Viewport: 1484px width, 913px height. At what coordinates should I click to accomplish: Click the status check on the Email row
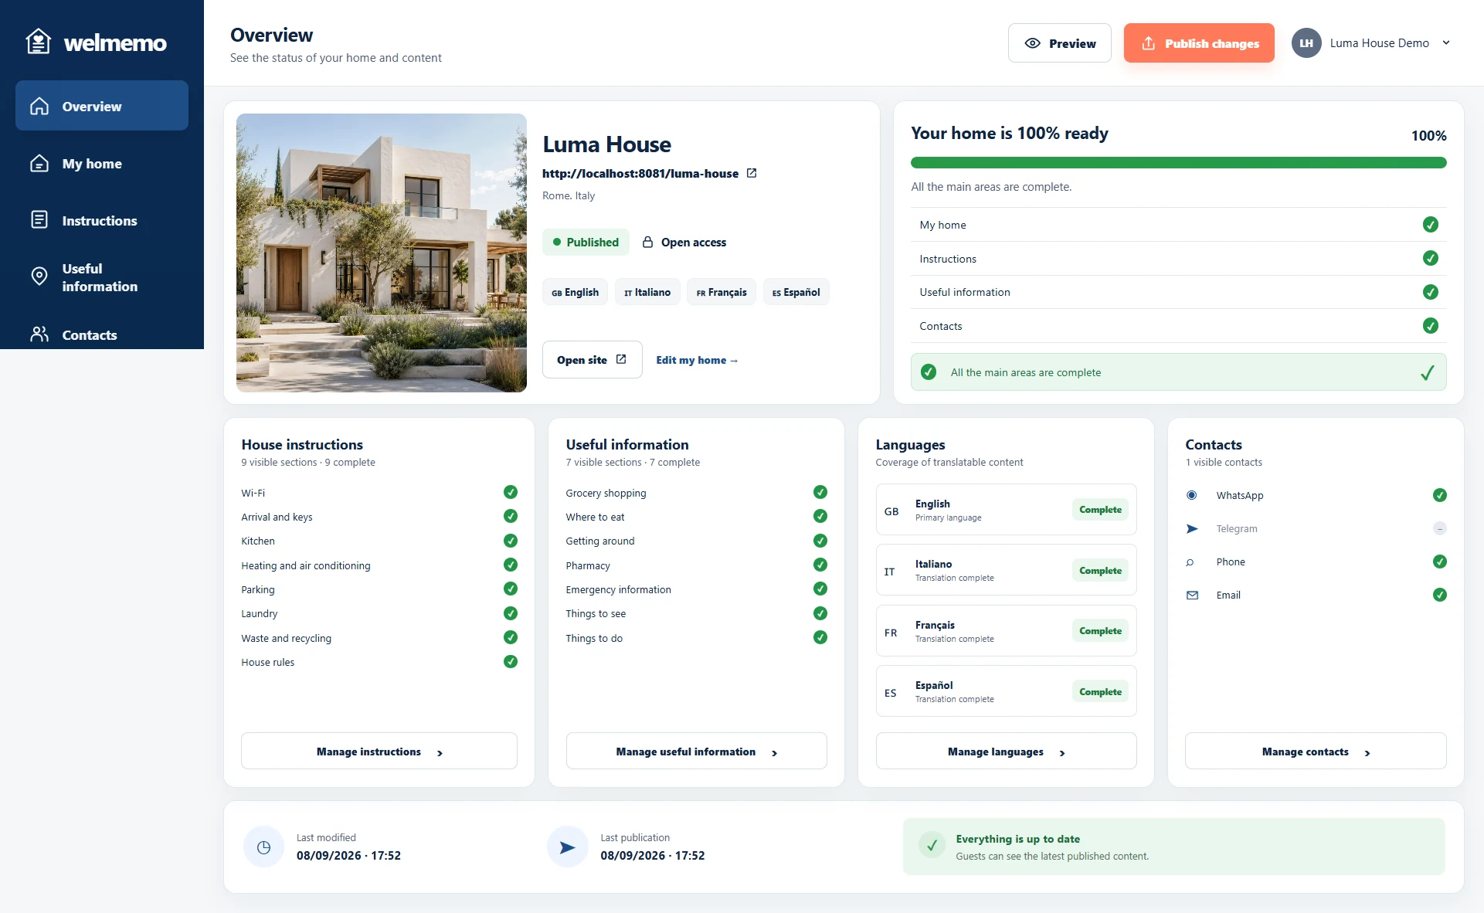click(1439, 595)
